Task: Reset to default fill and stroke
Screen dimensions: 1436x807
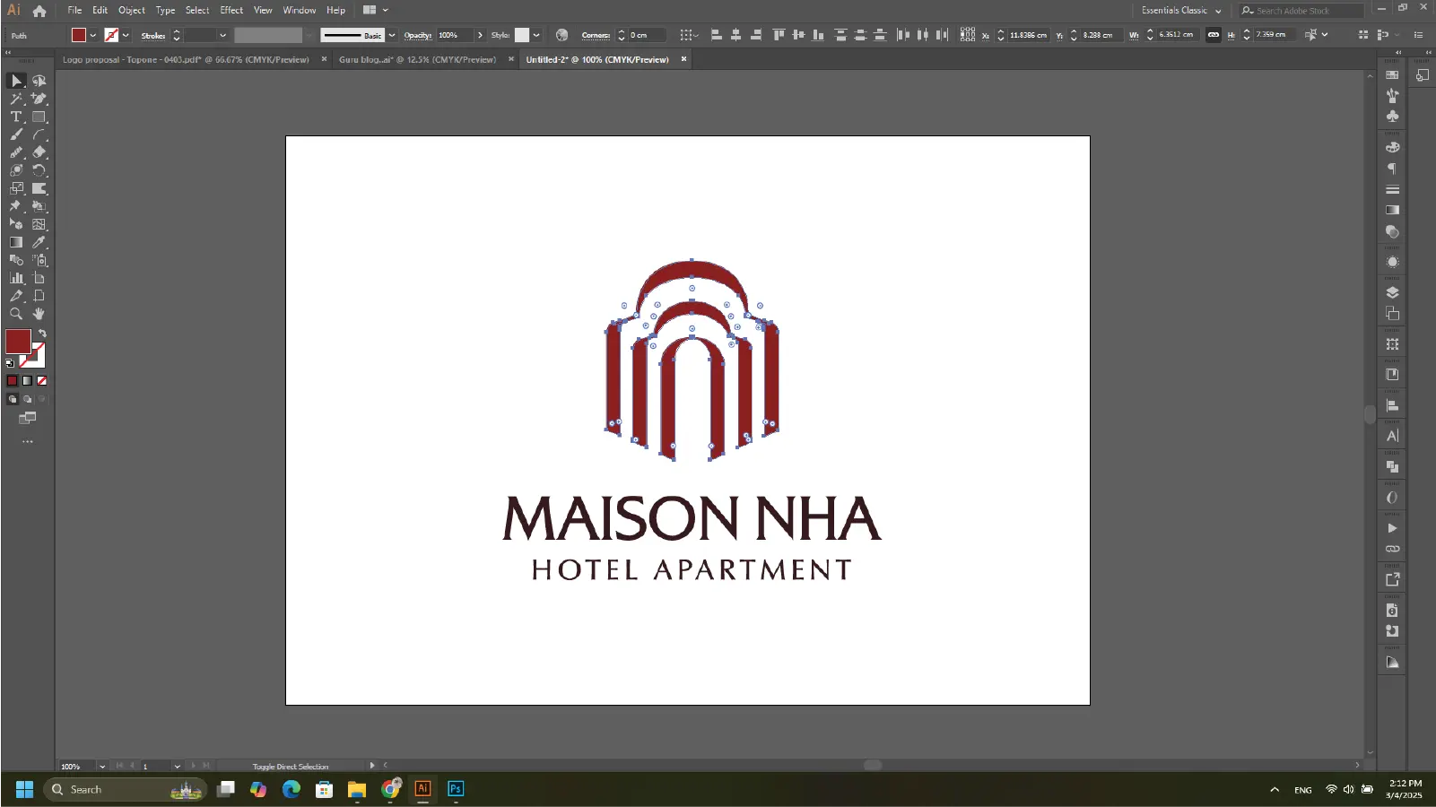Action: 10,363
